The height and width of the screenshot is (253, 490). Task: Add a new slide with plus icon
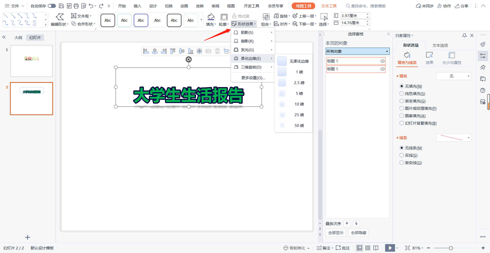[28, 237]
